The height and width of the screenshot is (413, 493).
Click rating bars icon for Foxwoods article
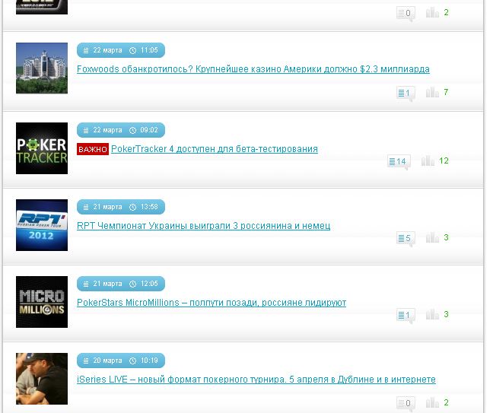pos(432,92)
